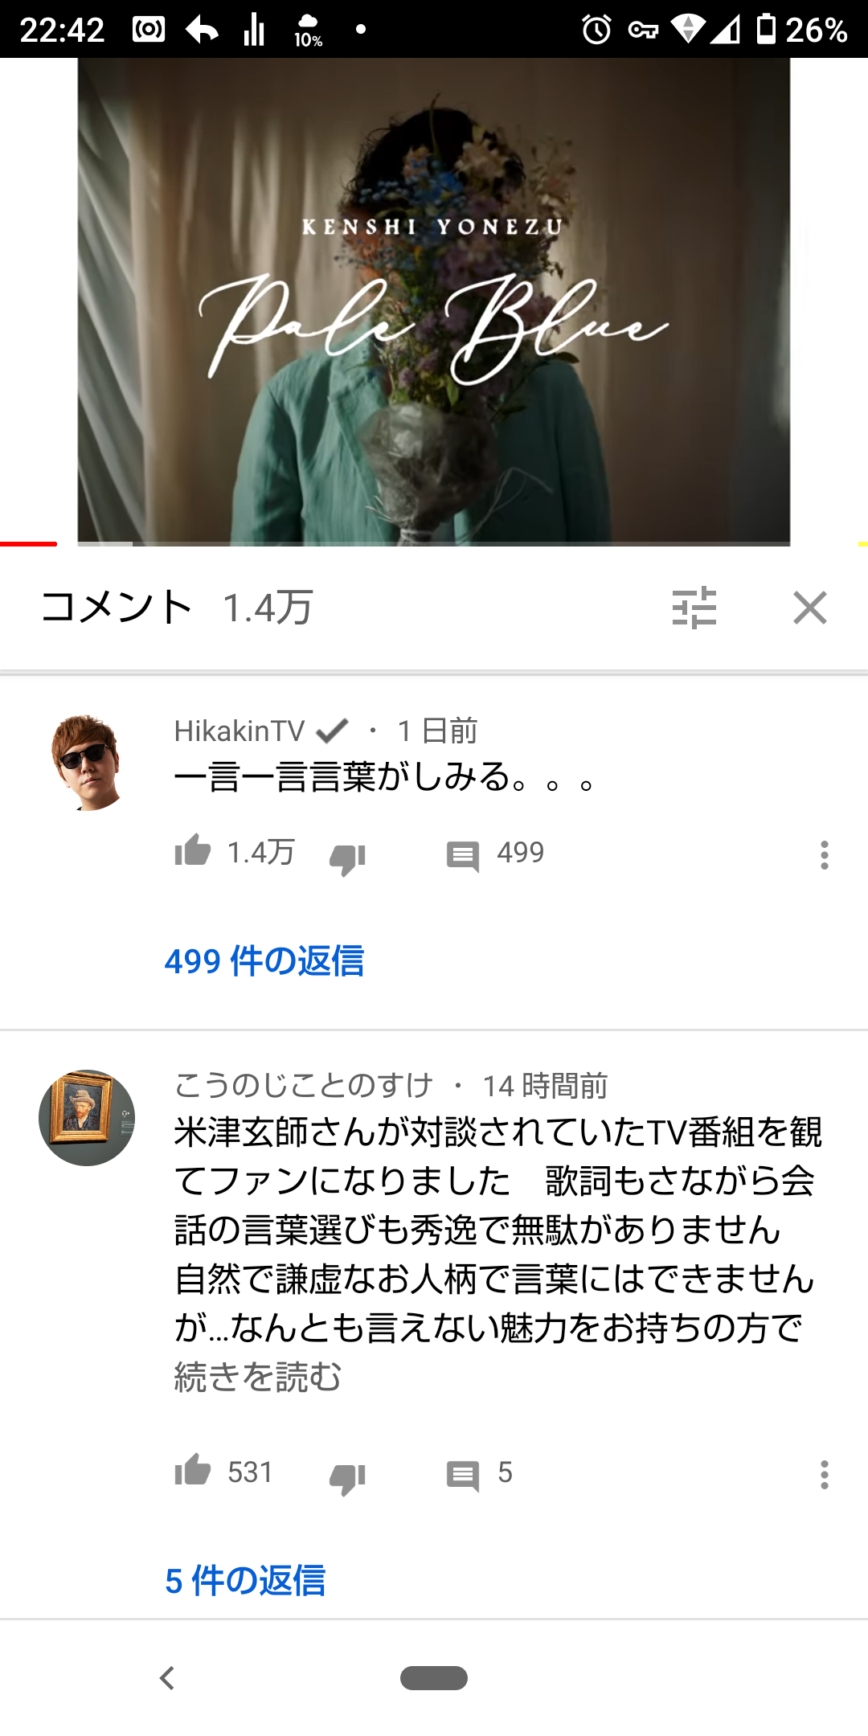Expand the 5 件の返信 replies
This screenshot has width=868, height=1736.
(245, 1581)
